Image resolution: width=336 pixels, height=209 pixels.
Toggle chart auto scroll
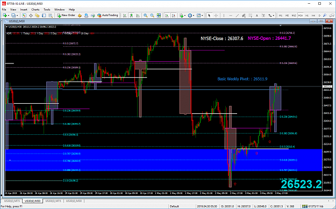point(167,16)
